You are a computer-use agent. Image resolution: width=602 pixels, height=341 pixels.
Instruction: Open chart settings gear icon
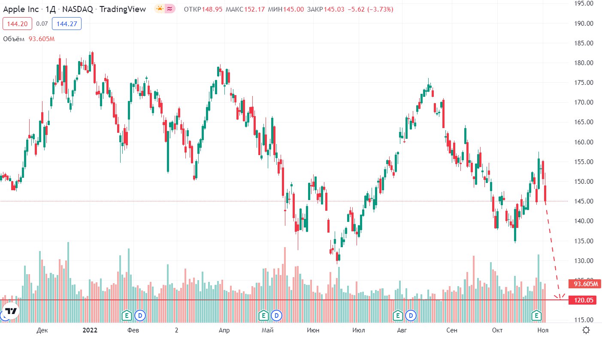pyautogui.click(x=586, y=330)
